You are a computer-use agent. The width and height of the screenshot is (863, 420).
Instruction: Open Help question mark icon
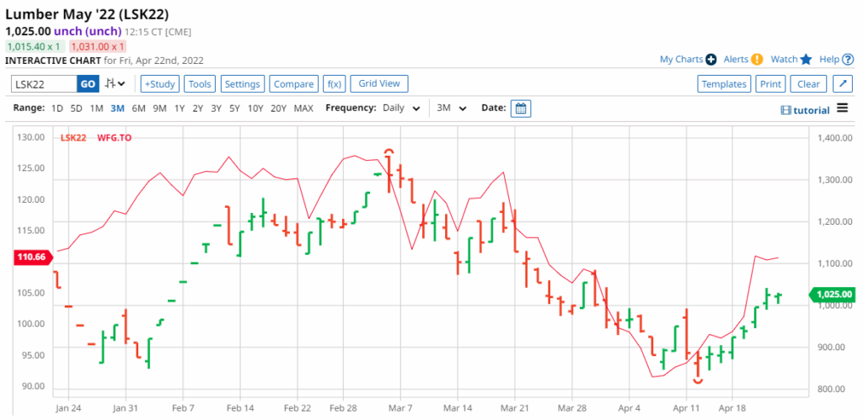coord(848,59)
